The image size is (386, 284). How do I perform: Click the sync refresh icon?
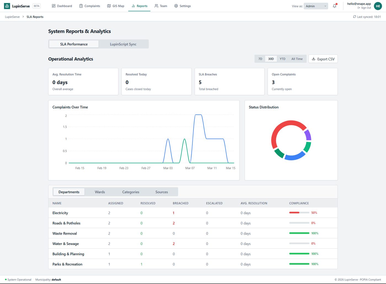coord(355,17)
